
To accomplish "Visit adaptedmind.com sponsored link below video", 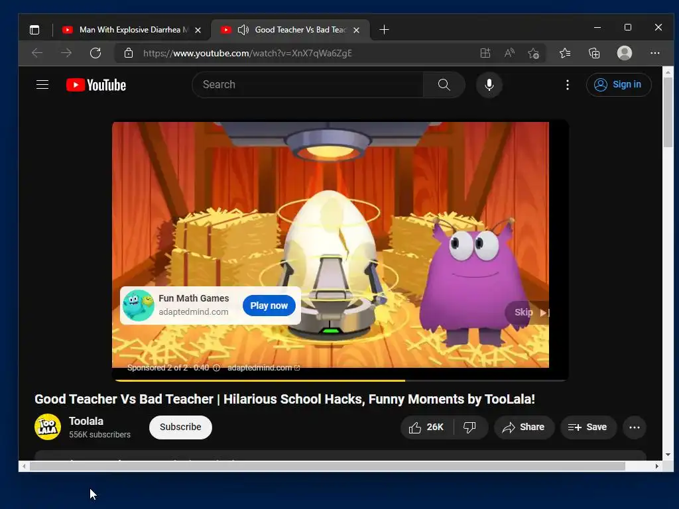I will (263, 368).
